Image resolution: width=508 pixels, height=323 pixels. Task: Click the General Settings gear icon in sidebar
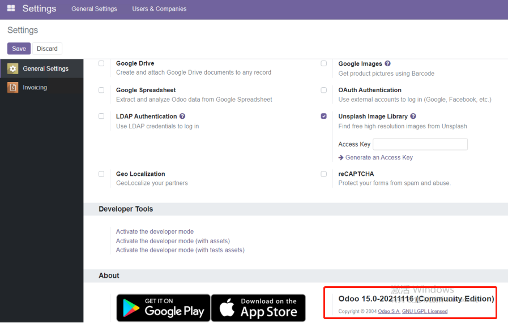(x=12, y=68)
